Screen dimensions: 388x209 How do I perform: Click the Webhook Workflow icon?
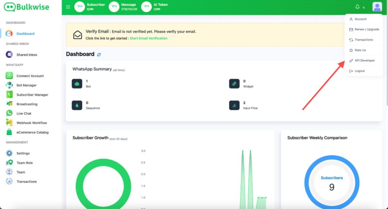pyautogui.click(x=9, y=123)
